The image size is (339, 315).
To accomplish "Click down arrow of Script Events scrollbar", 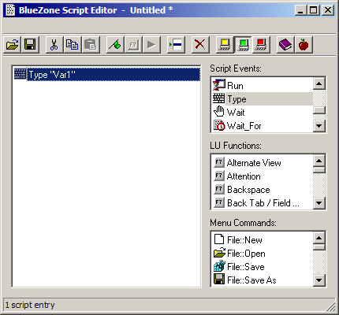I will tap(319, 126).
